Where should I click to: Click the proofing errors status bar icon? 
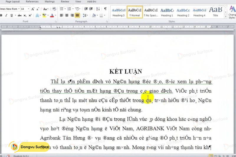click(x=8, y=156)
